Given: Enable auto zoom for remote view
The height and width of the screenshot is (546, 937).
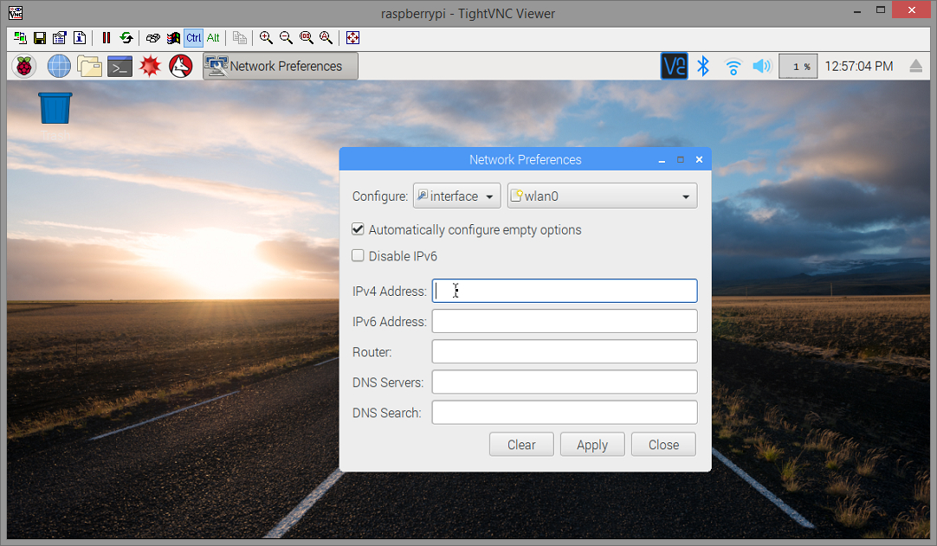Looking at the screenshot, I should [326, 37].
